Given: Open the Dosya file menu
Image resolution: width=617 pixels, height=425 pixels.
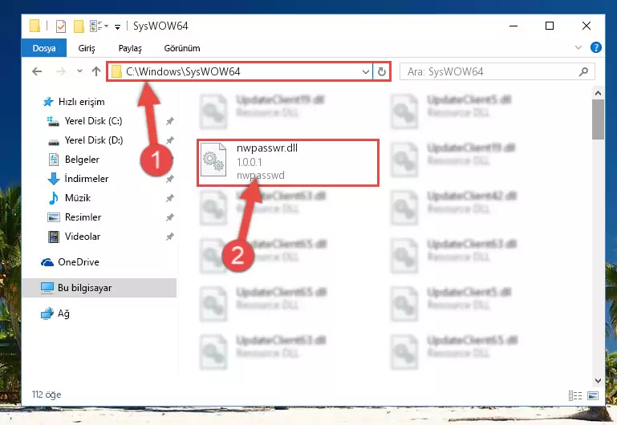Looking at the screenshot, I should pyautogui.click(x=44, y=48).
